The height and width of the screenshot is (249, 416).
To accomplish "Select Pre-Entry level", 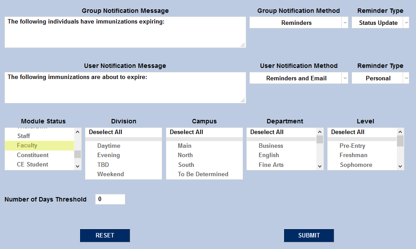I will [362, 146].
